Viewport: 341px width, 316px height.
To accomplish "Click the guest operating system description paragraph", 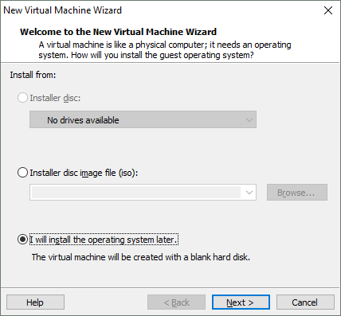I will point(165,50).
